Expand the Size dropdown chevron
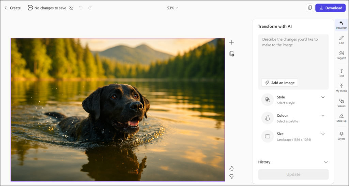 click(x=323, y=134)
